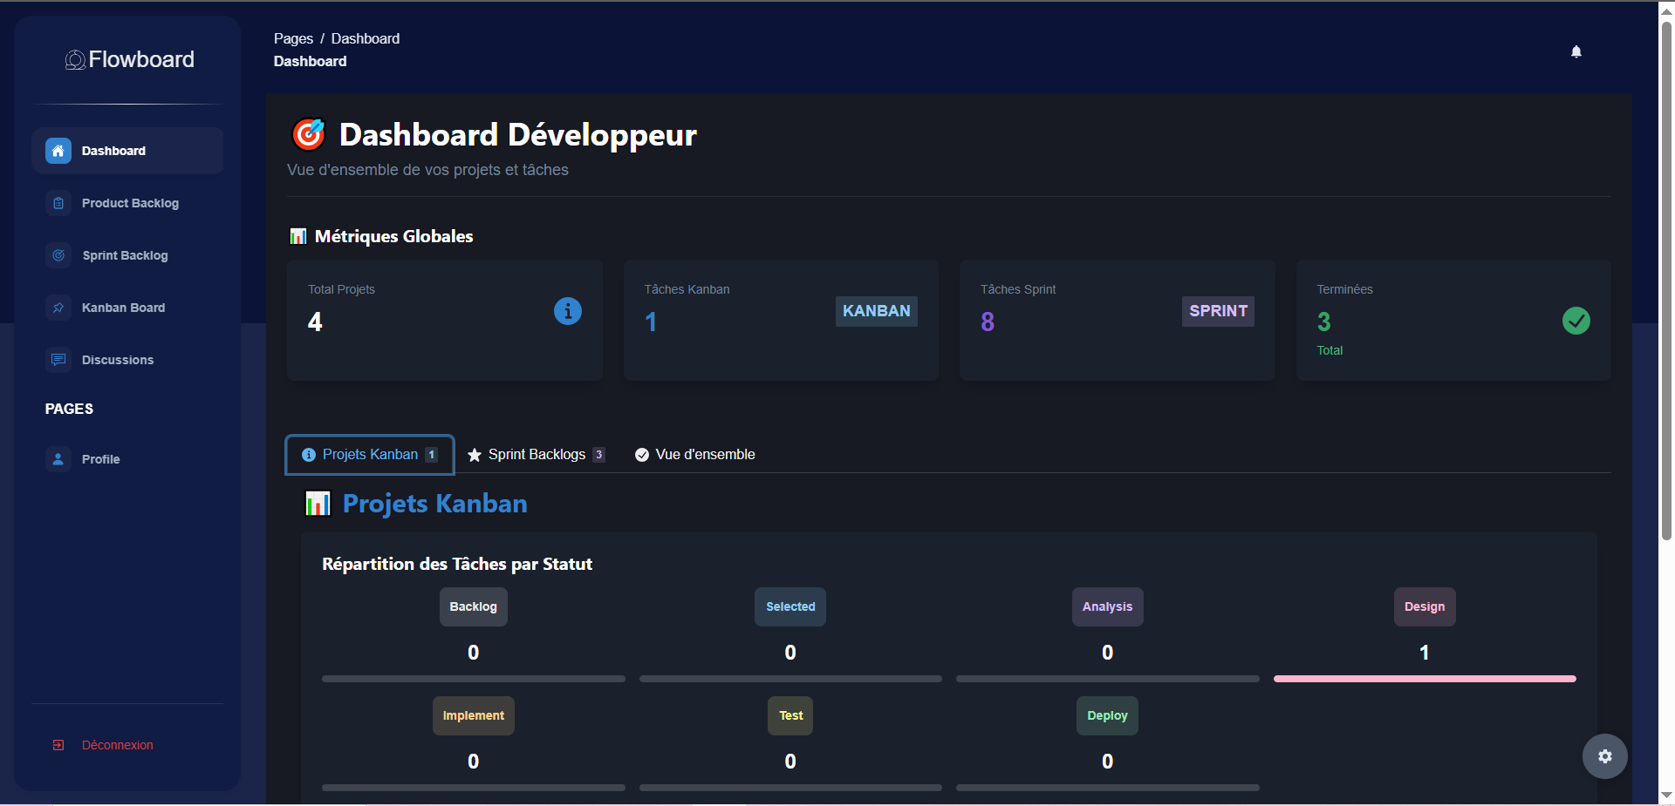Click the chart icon beside Projets Kanban heading
This screenshot has width=1675, height=806.
click(x=318, y=504)
